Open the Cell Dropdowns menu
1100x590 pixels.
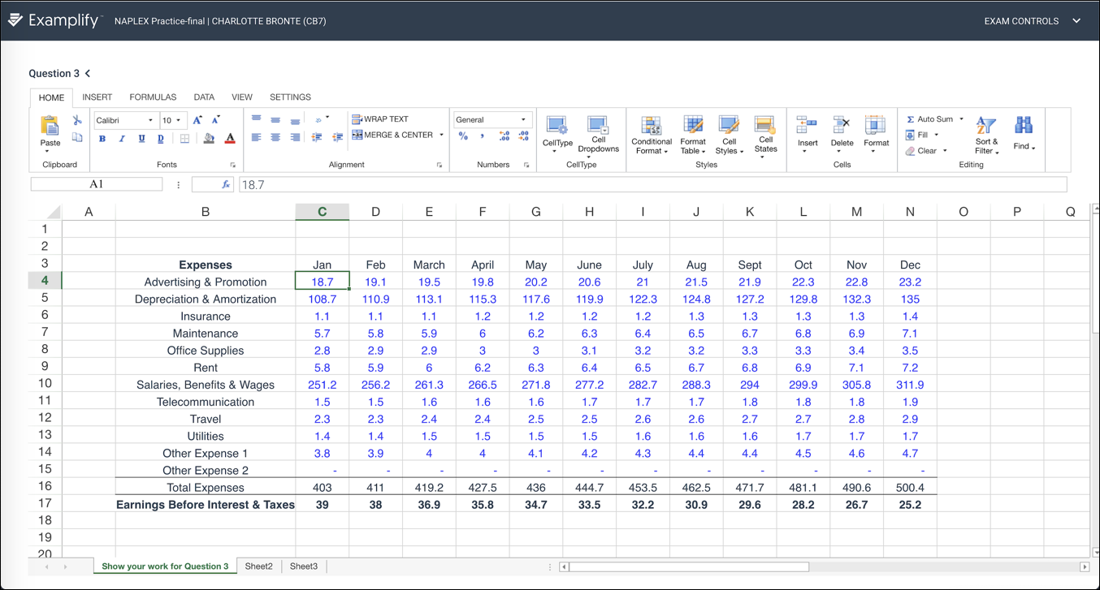[x=599, y=135]
